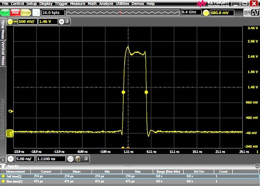
Task: Click the trigger level T marker on graticule
Action: coord(11,112)
